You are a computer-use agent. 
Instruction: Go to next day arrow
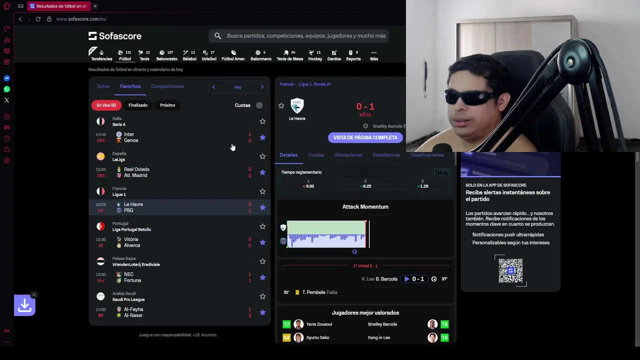tap(262, 87)
